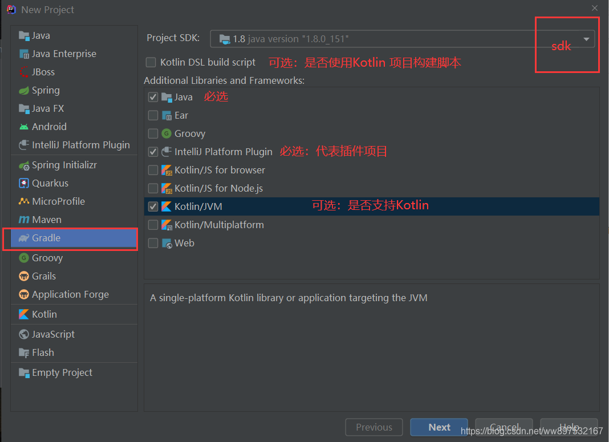This screenshot has width=609, height=442.
Task: Click the MicroProfile icon
Action: point(24,201)
